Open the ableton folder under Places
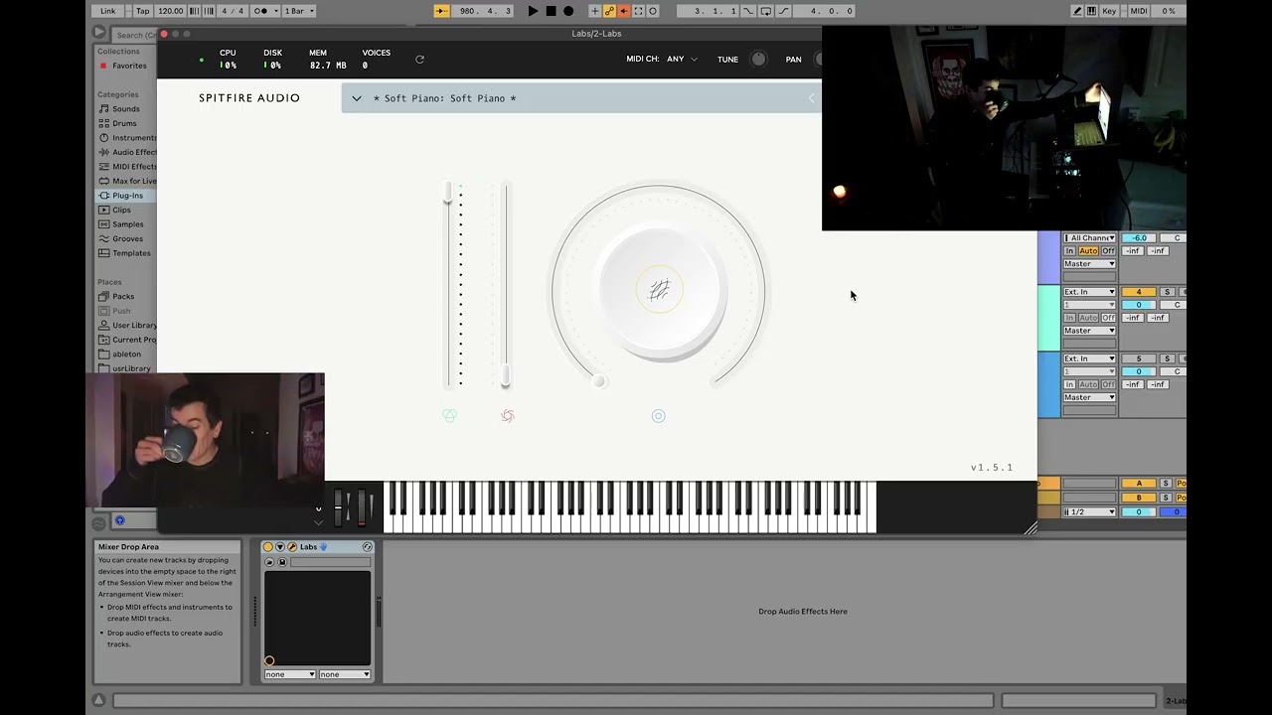This screenshot has width=1272, height=715. (126, 354)
